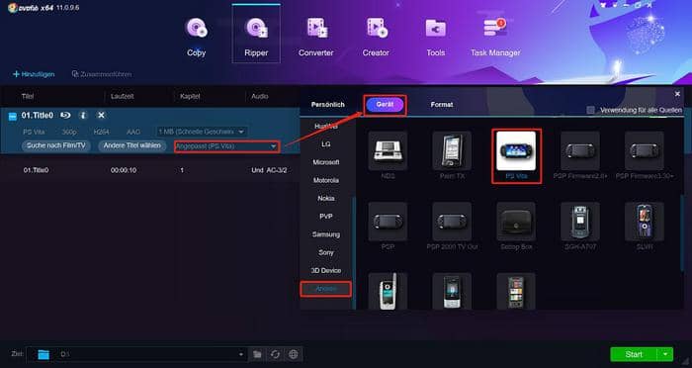Enable Verwendung für alle Quellen checkbox
This screenshot has width=692, height=368.
(590, 110)
